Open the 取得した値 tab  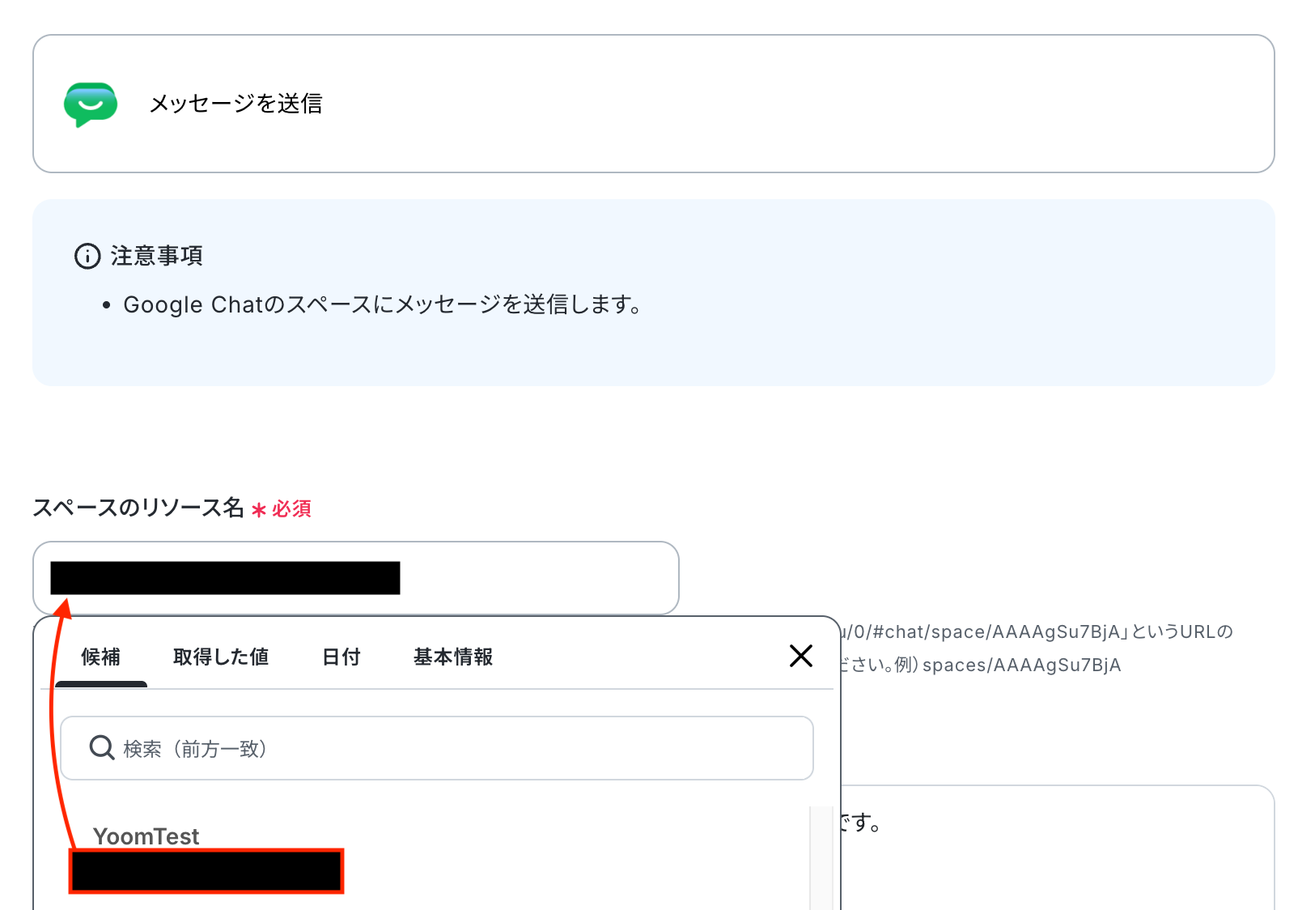221,657
